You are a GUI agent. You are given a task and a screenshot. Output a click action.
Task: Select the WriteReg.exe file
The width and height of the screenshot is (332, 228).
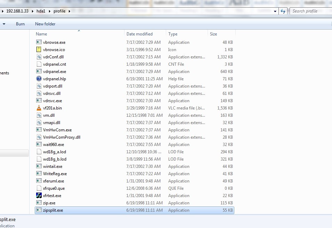tap(55, 174)
